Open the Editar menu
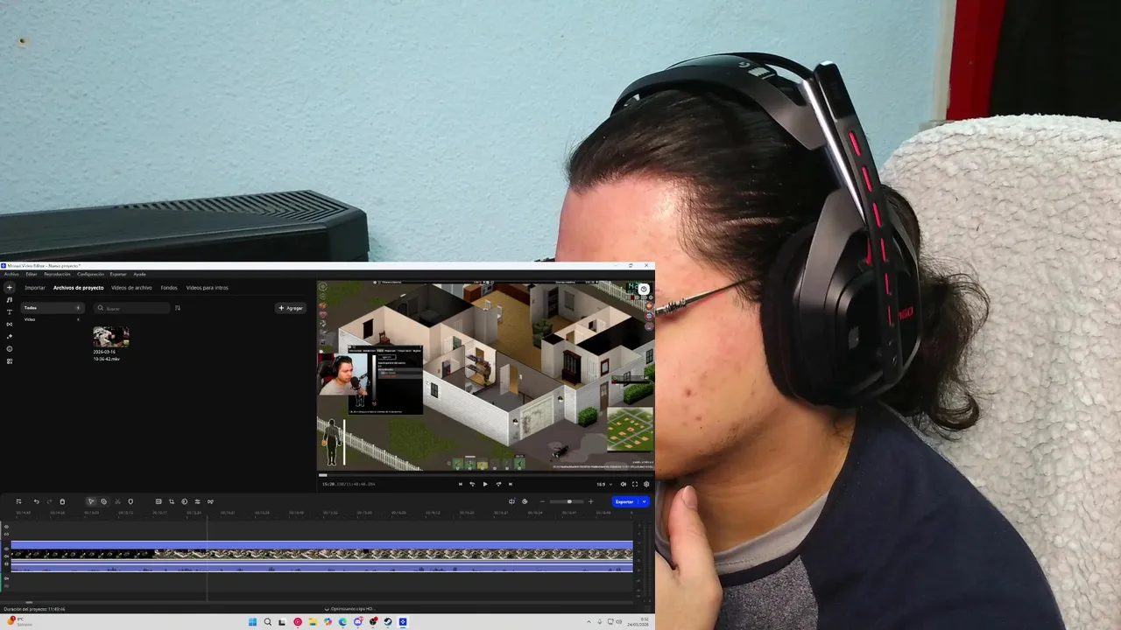This screenshot has width=1121, height=630. coord(32,274)
